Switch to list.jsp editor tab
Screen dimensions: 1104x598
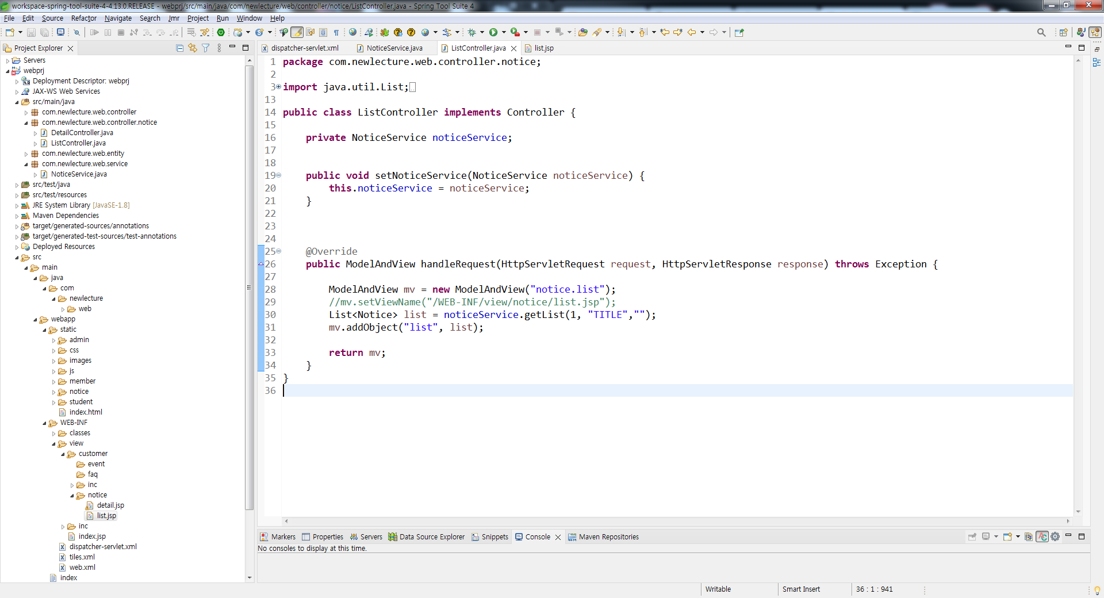(539, 48)
